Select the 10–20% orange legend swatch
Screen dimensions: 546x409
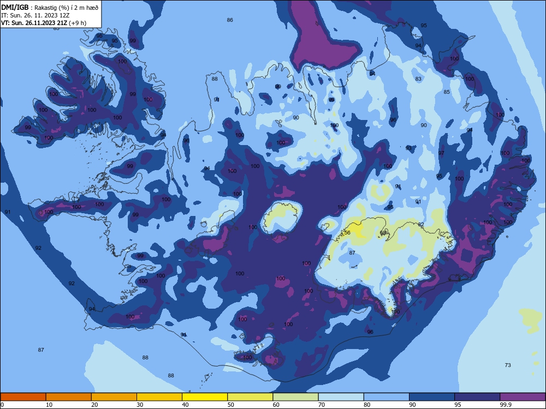point(69,397)
